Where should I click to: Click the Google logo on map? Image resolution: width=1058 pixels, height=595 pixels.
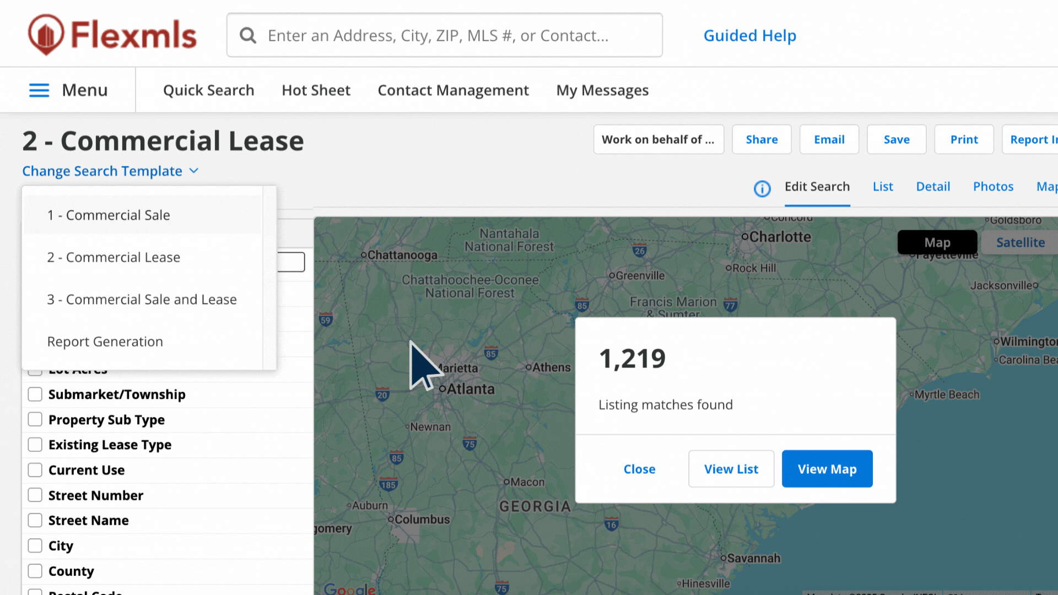click(349, 588)
